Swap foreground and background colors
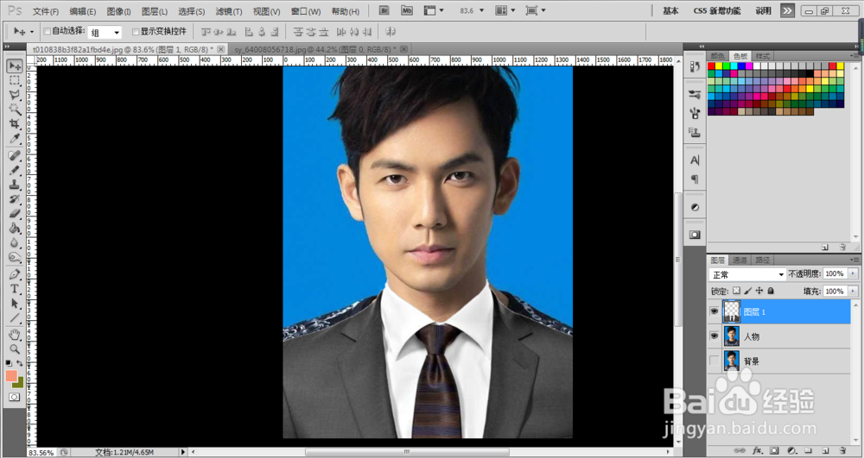The height and width of the screenshot is (458, 864). pyautogui.click(x=20, y=363)
